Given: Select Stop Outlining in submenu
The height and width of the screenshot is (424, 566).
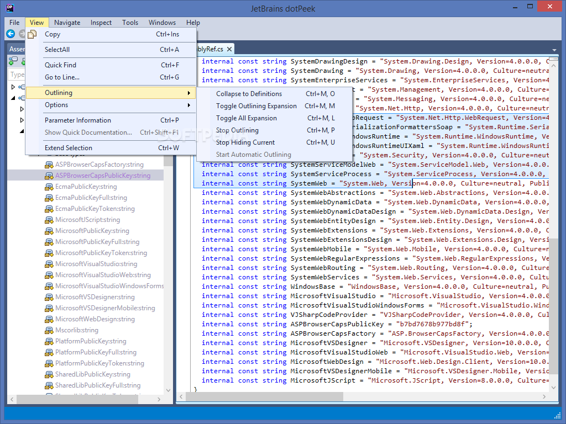Looking at the screenshot, I should click(274, 130).
